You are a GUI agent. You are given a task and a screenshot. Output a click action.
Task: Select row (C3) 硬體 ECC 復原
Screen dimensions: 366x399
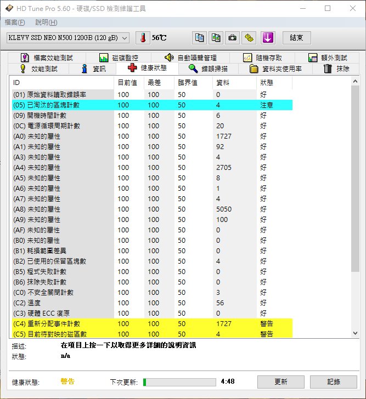coord(153,314)
